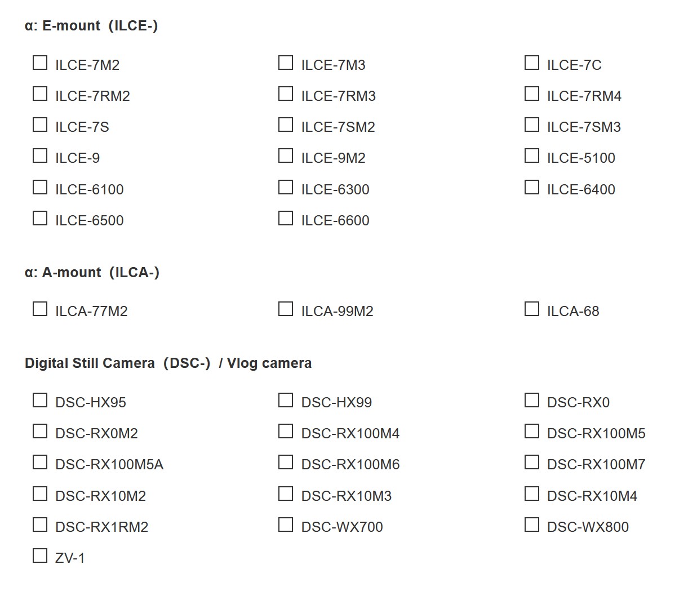697x591 pixels.
Task: Enable the DSC-RX100M5A checkbox
Action: (40, 462)
